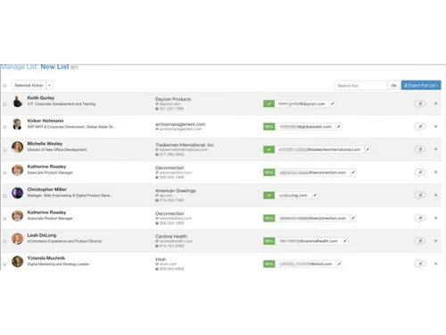Edit Leah DeLong's cardinalhealth.com email with pencil icon
The width and height of the screenshot is (446, 335).
(345, 241)
